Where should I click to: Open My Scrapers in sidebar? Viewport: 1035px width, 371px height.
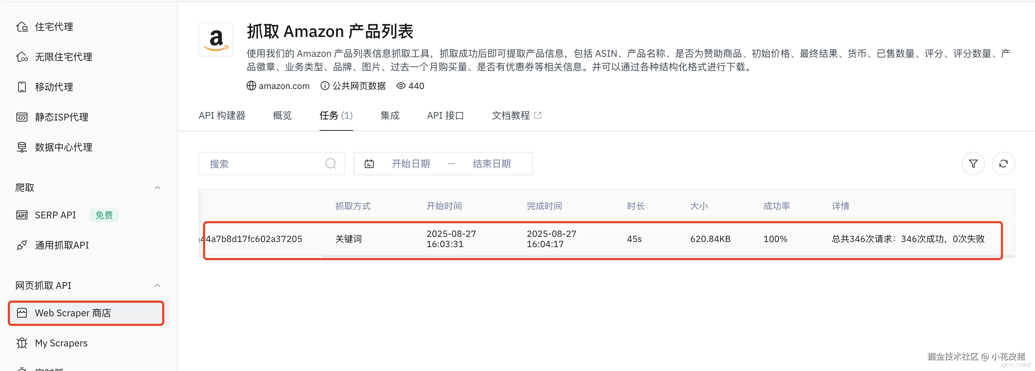click(x=61, y=343)
